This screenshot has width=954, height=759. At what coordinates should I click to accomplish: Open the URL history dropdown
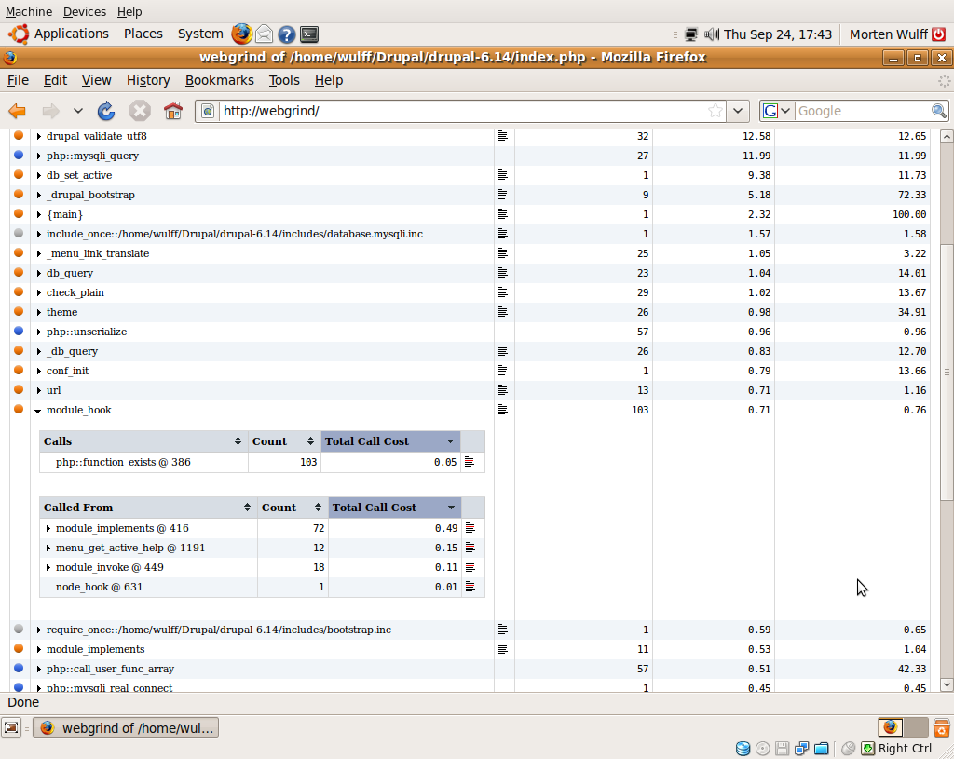738,111
